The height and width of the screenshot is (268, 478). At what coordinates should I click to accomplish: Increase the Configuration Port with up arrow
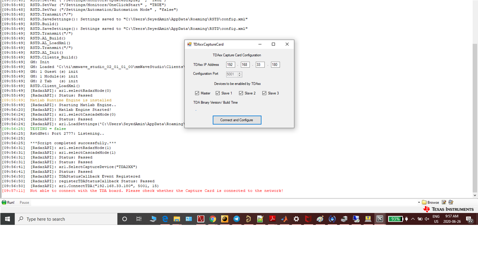coord(239,73)
